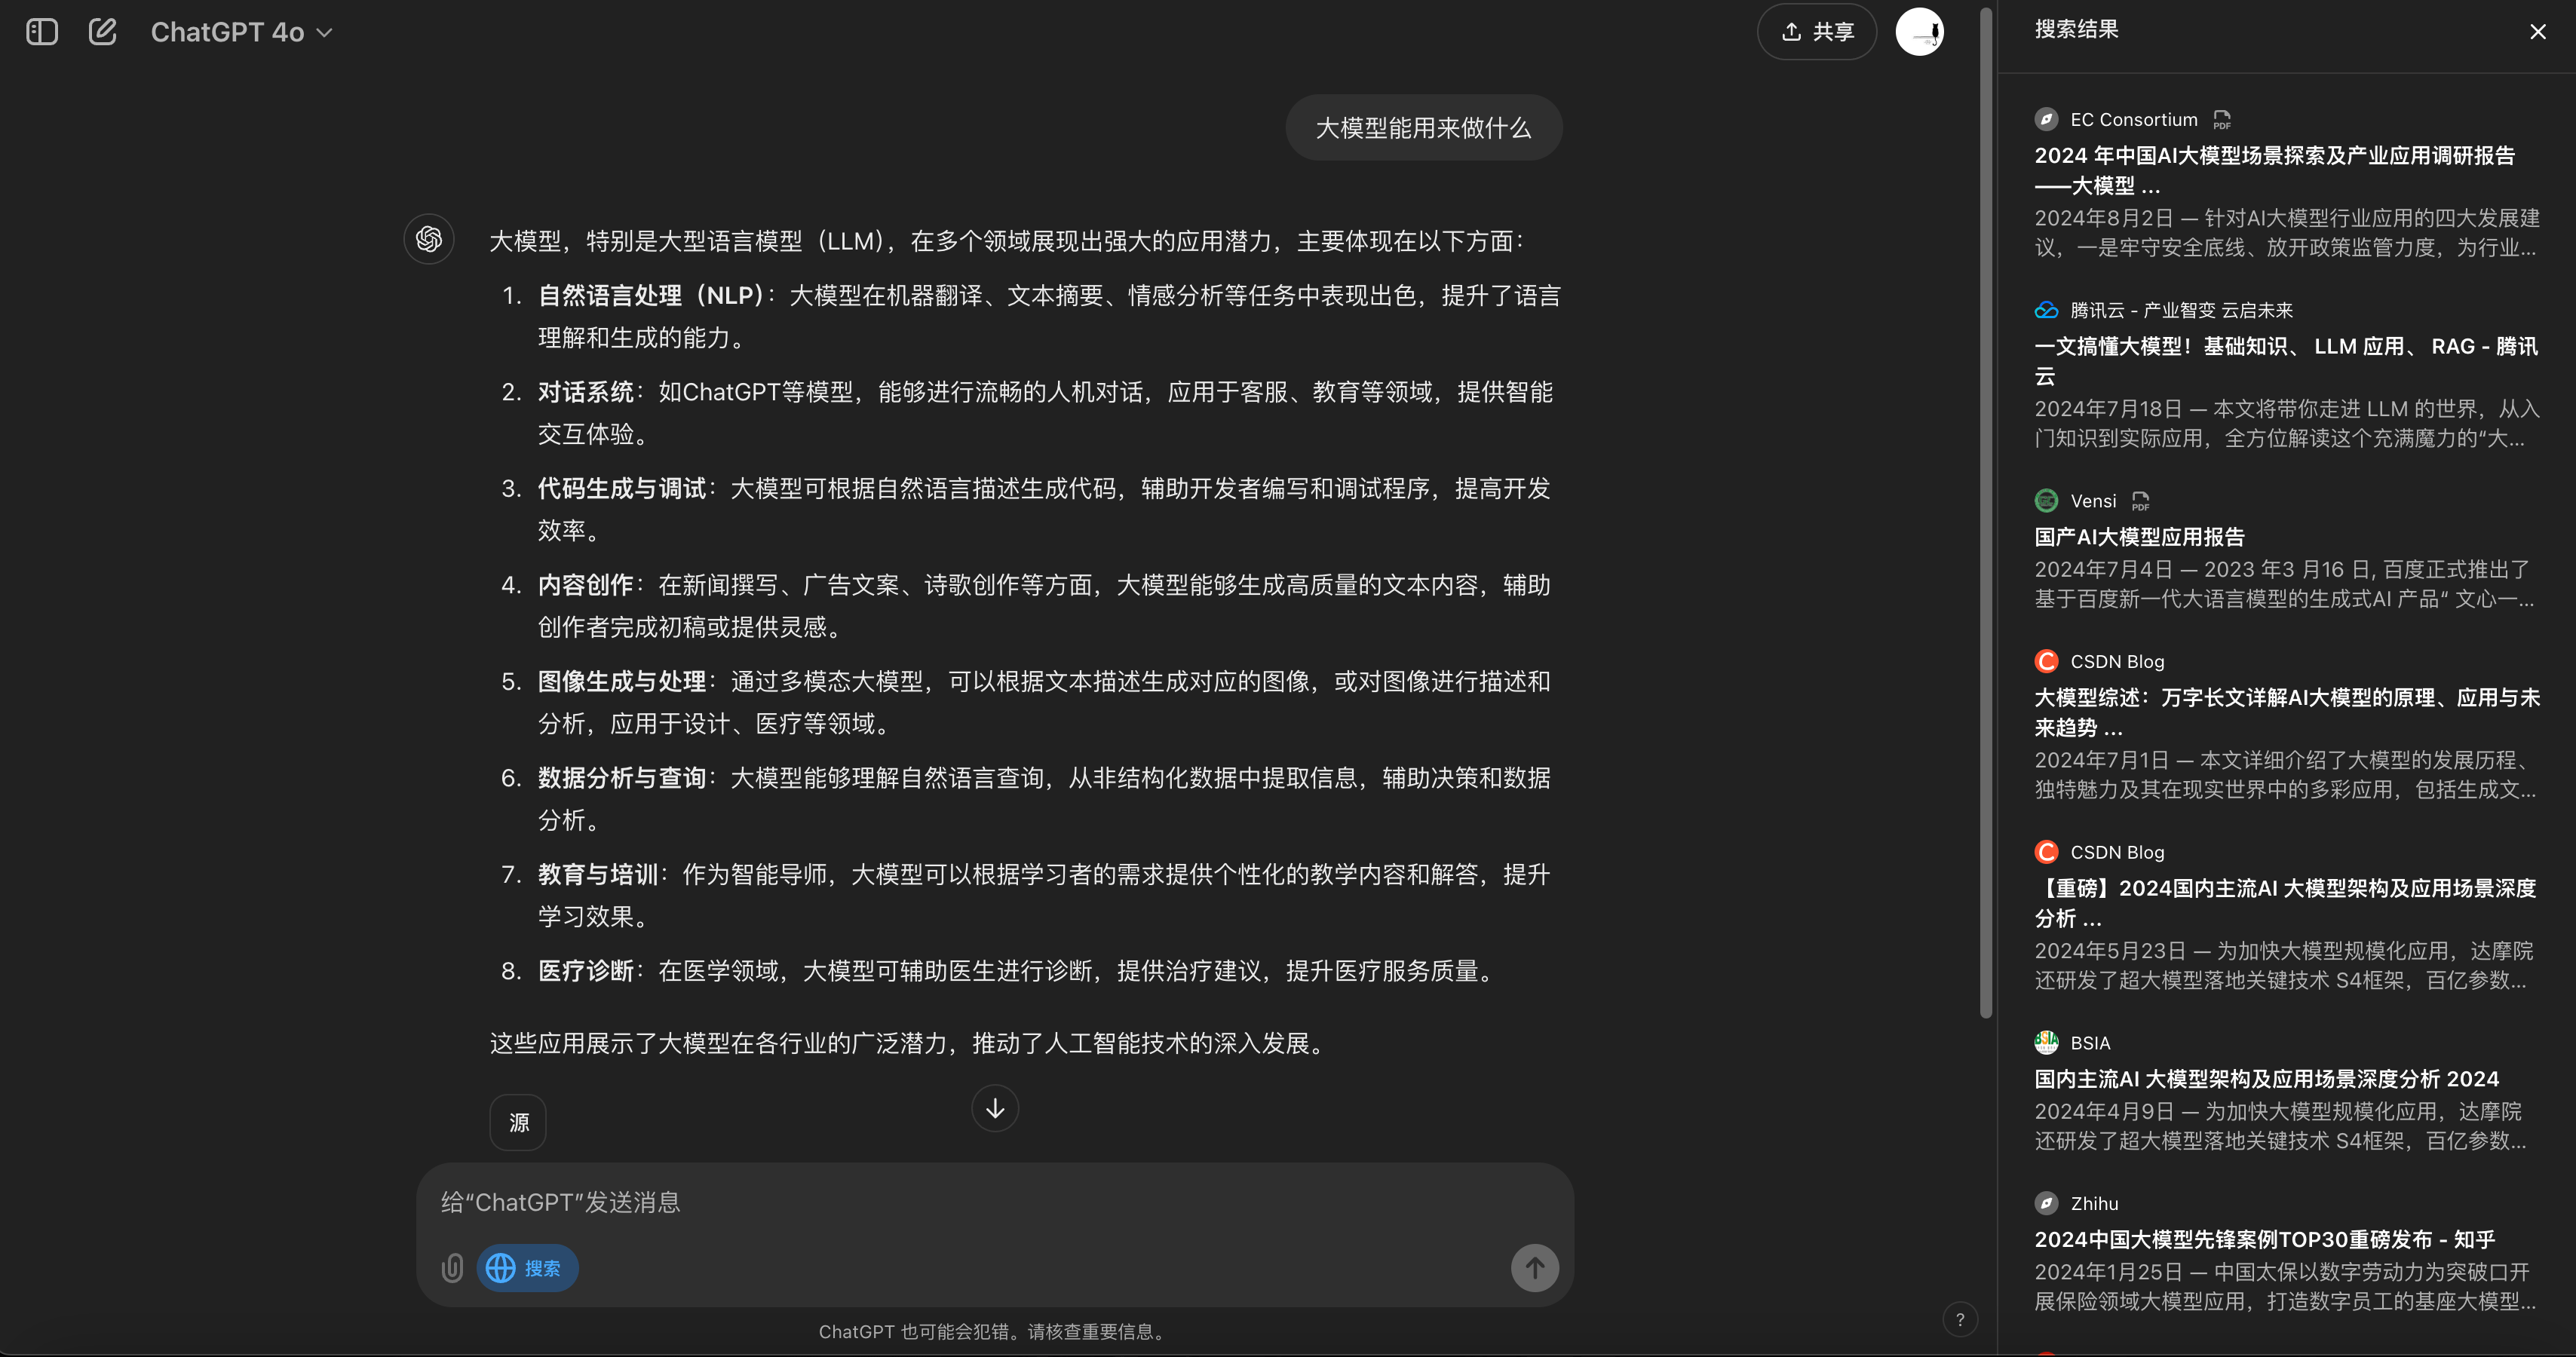Viewport: 2576px width, 1357px height.
Task: Click the 共享 share button
Action: pyautogui.click(x=1817, y=32)
